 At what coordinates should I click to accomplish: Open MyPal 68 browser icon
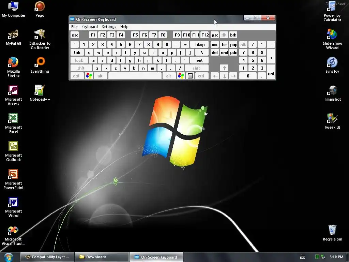(13, 38)
